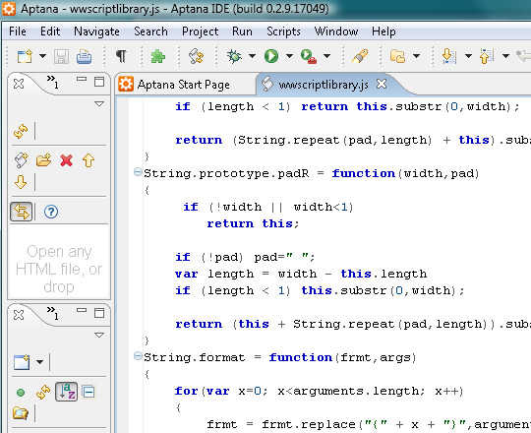Open the Edit menu
The height and width of the screenshot is (433, 531).
pos(50,31)
